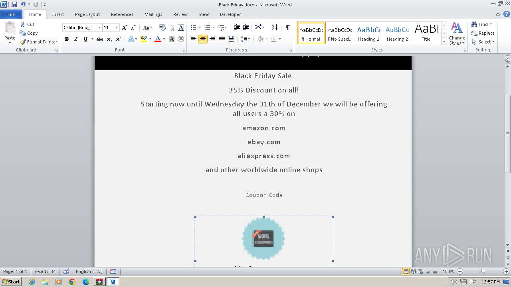Toggle Show/Hide paragraph marks

(287, 28)
